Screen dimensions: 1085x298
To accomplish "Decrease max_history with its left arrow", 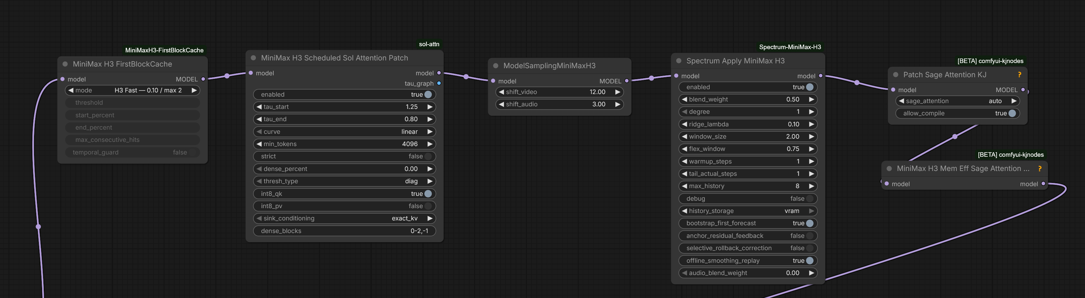I will (x=684, y=186).
